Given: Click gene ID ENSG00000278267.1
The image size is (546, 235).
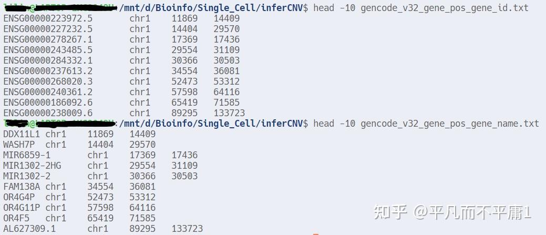Looking at the screenshot, I should pyautogui.click(x=48, y=39).
